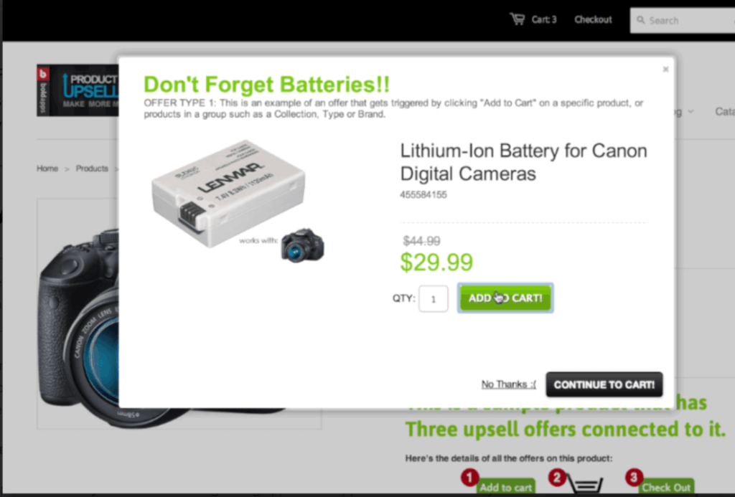Open Lithium-Ion Battery product title

(x=523, y=162)
